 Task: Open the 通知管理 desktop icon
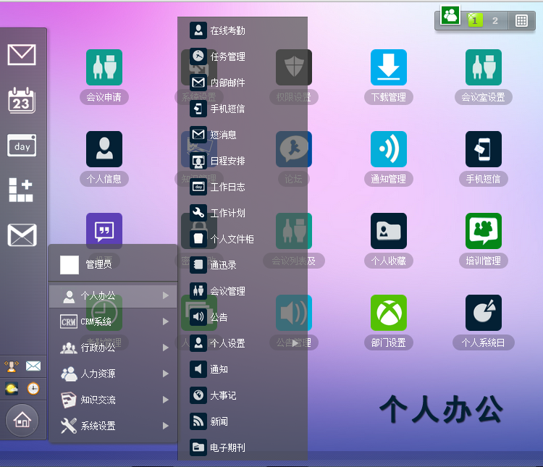(x=389, y=149)
